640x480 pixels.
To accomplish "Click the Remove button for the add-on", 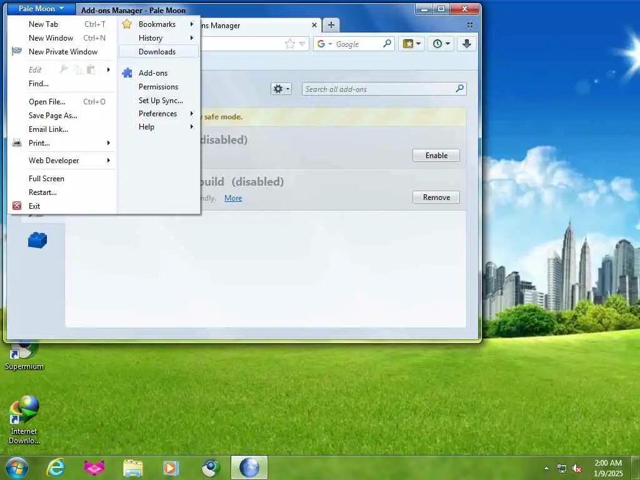I will (436, 197).
